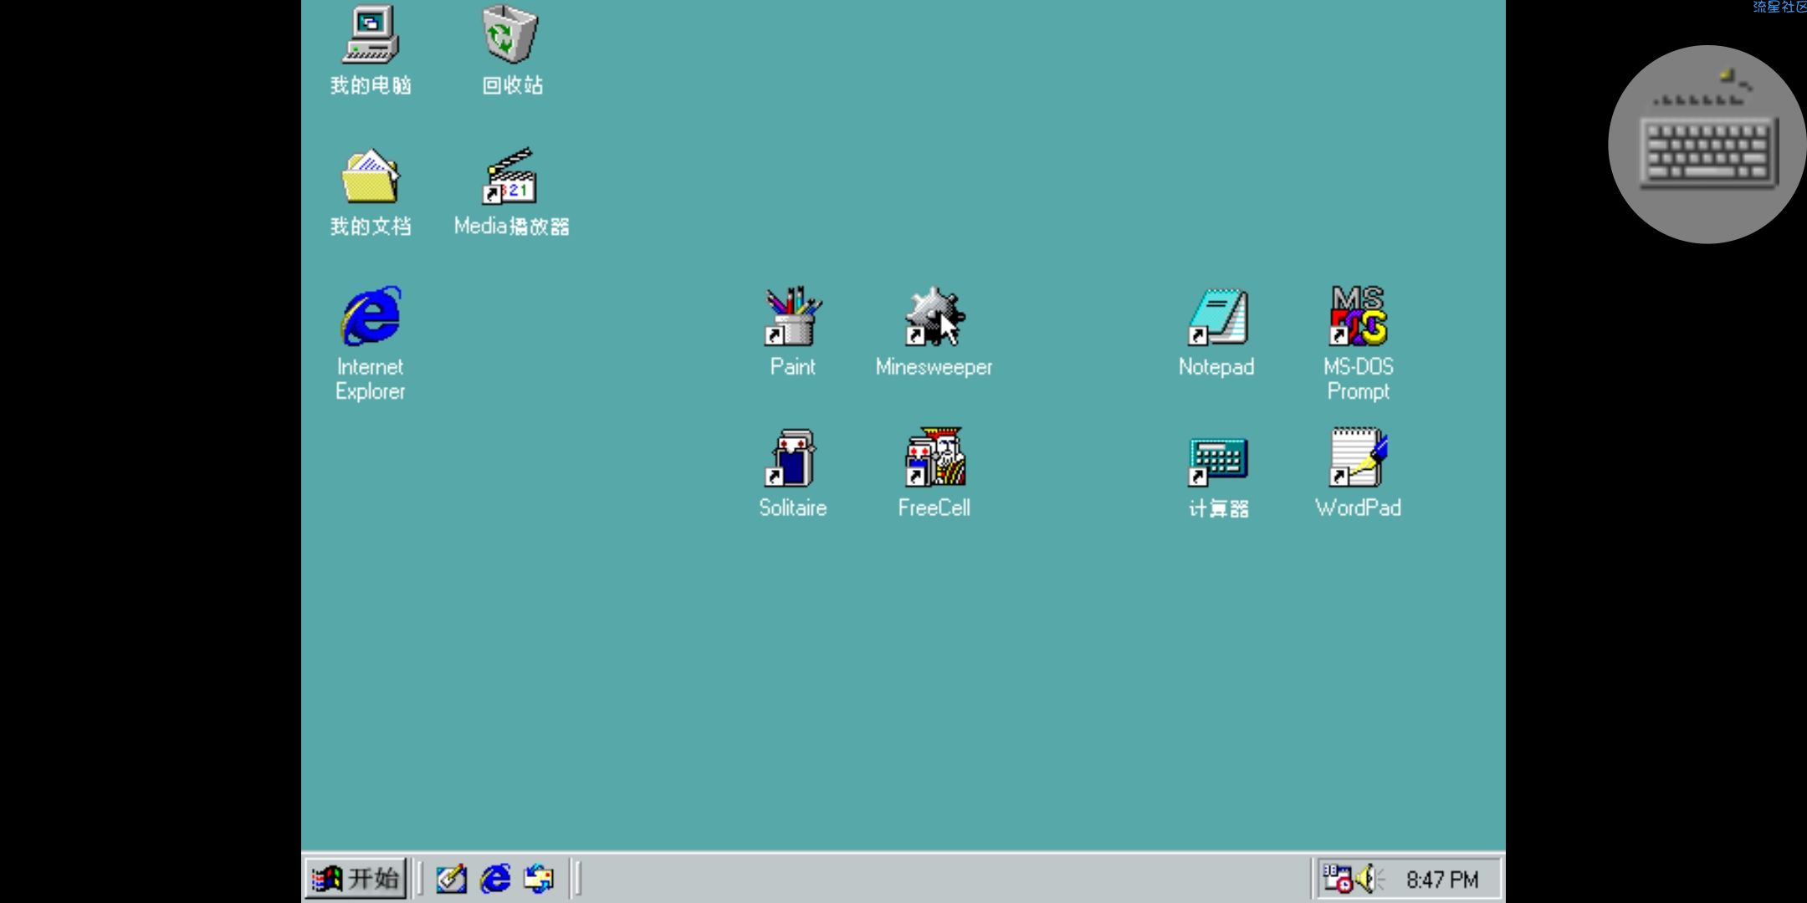Viewport: 1807px width, 903px height.
Task: Click the Media播放器 label text
Action: pyautogui.click(x=511, y=227)
